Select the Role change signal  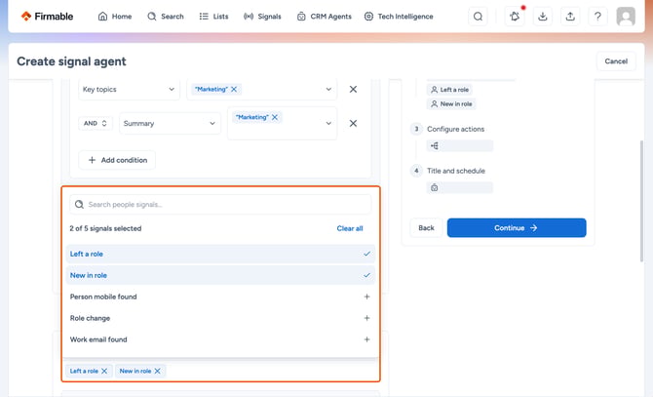tap(220, 318)
